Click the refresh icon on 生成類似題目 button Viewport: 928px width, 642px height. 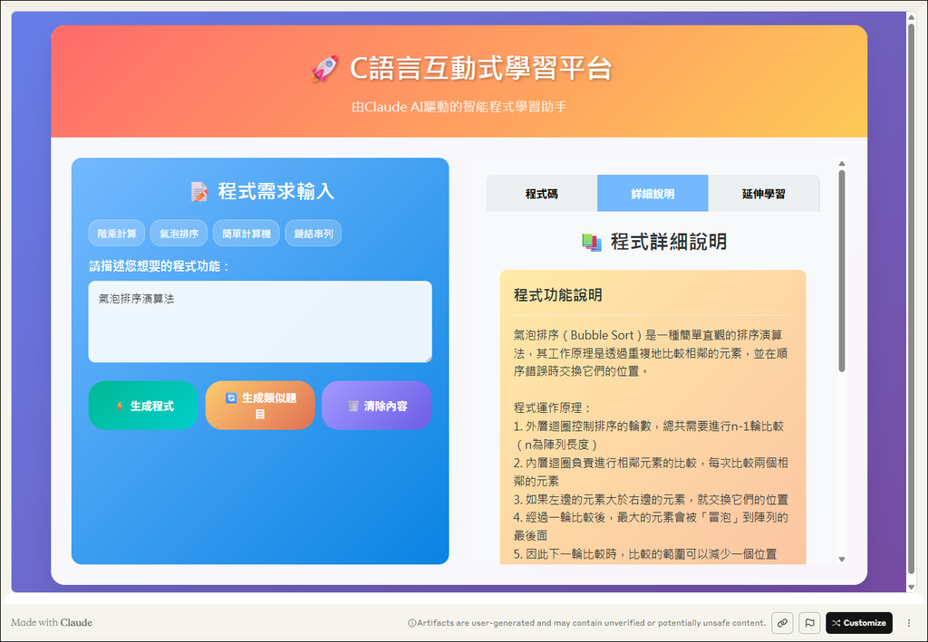[231, 398]
